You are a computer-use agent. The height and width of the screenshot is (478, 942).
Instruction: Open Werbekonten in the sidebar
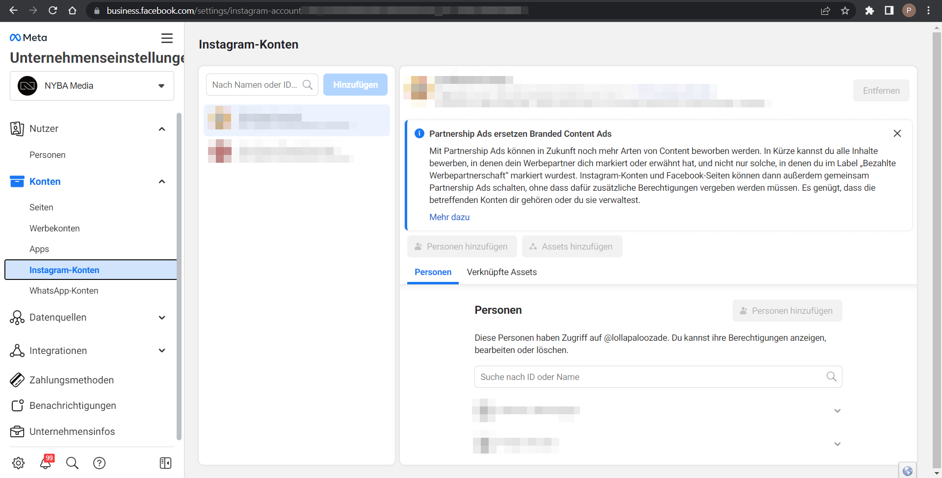click(x=54, y=228)
